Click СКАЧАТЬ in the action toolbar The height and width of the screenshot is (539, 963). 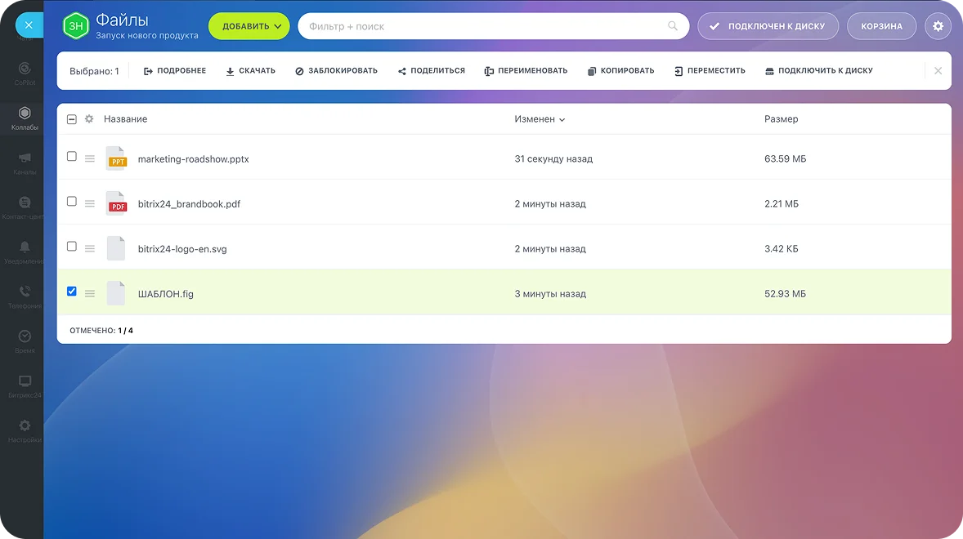click(250, 71)
